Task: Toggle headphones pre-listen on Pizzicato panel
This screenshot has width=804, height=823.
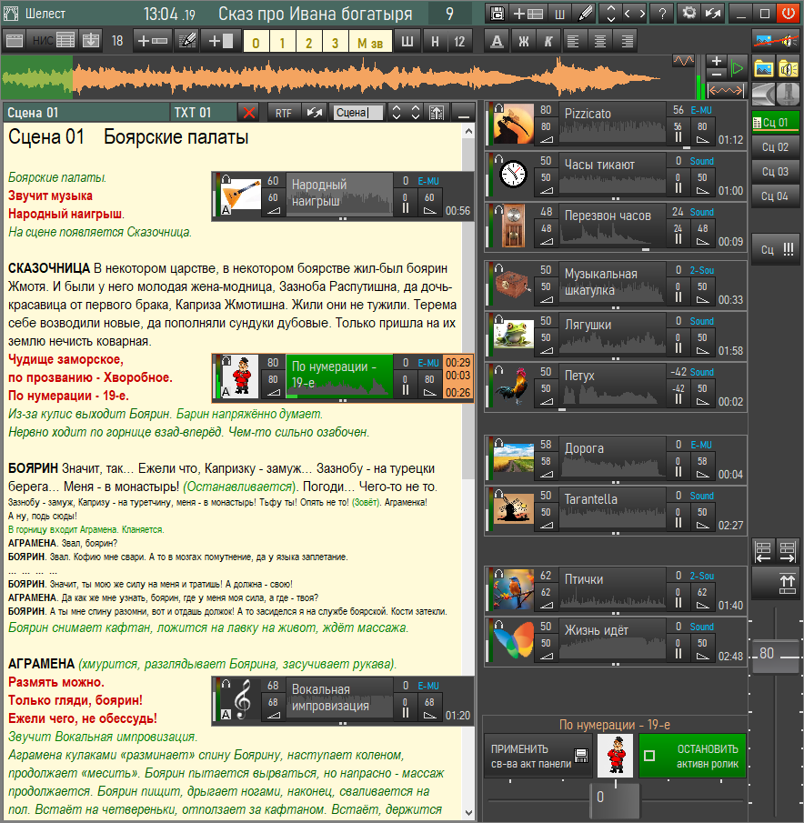Action: (498, 107)
